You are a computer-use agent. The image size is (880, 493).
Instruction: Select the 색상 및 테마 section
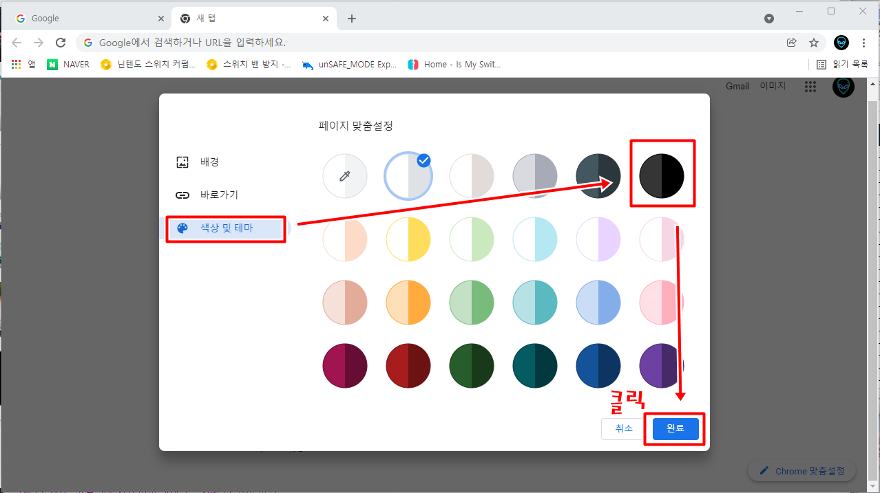[x=225, y=228]
